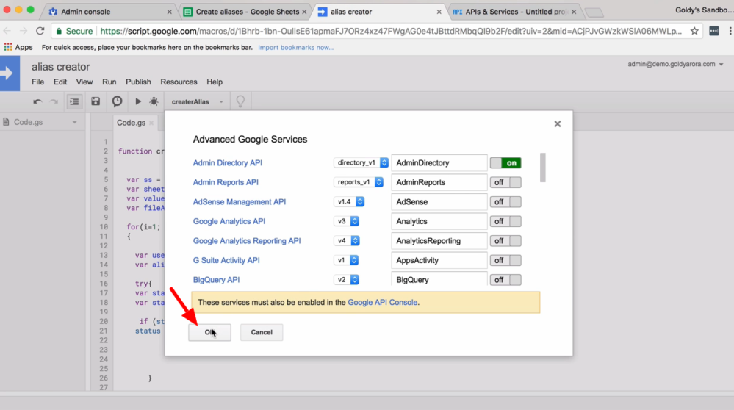Open G Suite Activity v1 dropdown

tap(346, 260)
